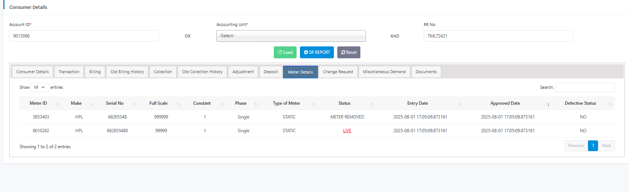This screenshot has height=192, width=629.
Task: Select the Change Request tab
Action: [338, 72]
